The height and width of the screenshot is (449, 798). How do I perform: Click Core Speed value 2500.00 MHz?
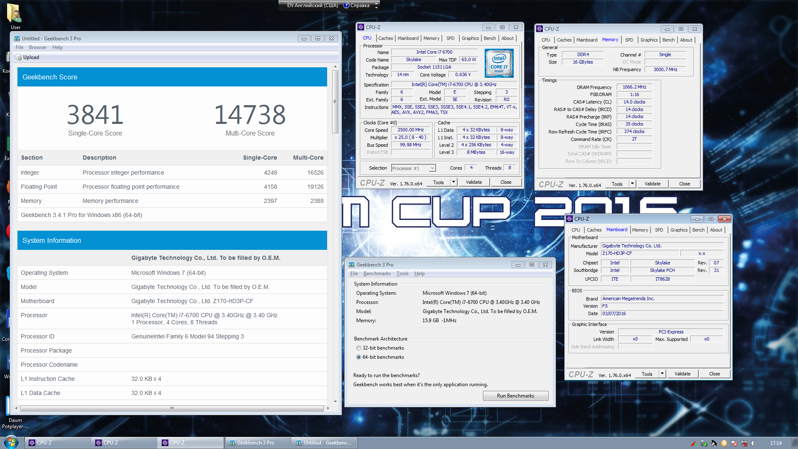(411, 130)
